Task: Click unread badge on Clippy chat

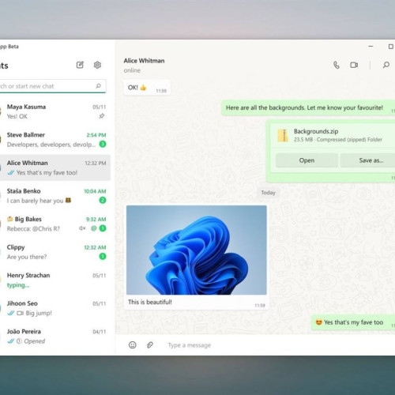Action: point(103,256)
